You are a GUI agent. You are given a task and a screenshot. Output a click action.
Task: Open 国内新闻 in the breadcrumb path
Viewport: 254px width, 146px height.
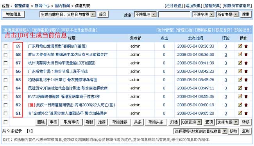pos(63,6)
